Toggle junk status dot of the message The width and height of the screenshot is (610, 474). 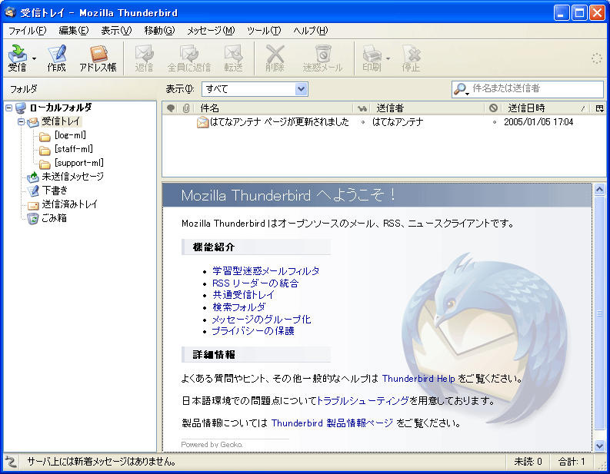tap(494, 122)
